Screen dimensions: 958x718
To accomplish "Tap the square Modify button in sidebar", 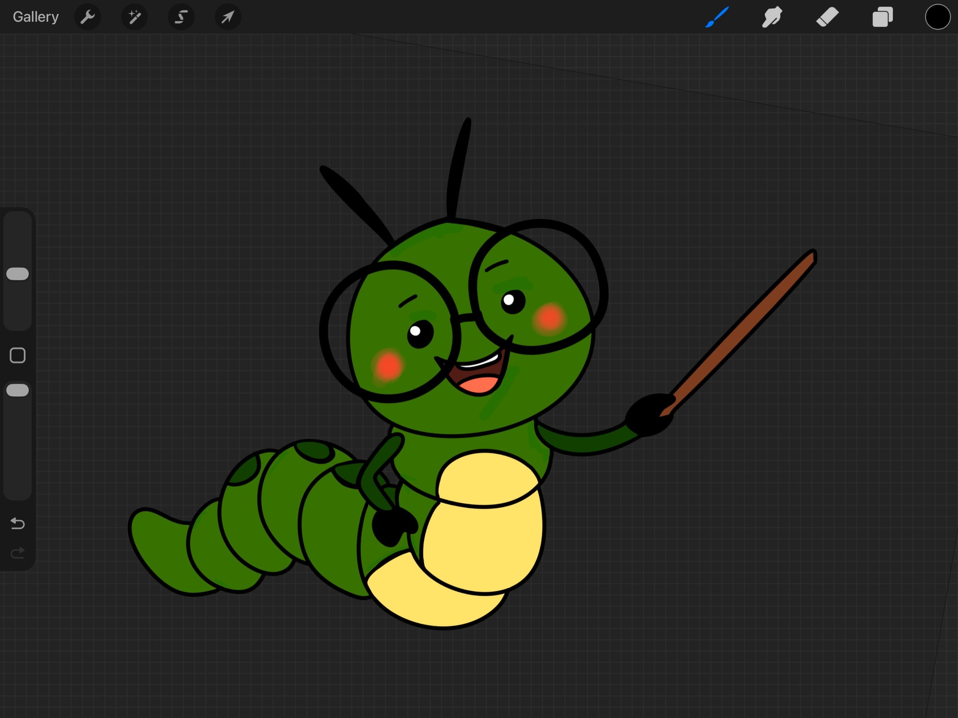I will pyautogui.click(x=18, y=355).
